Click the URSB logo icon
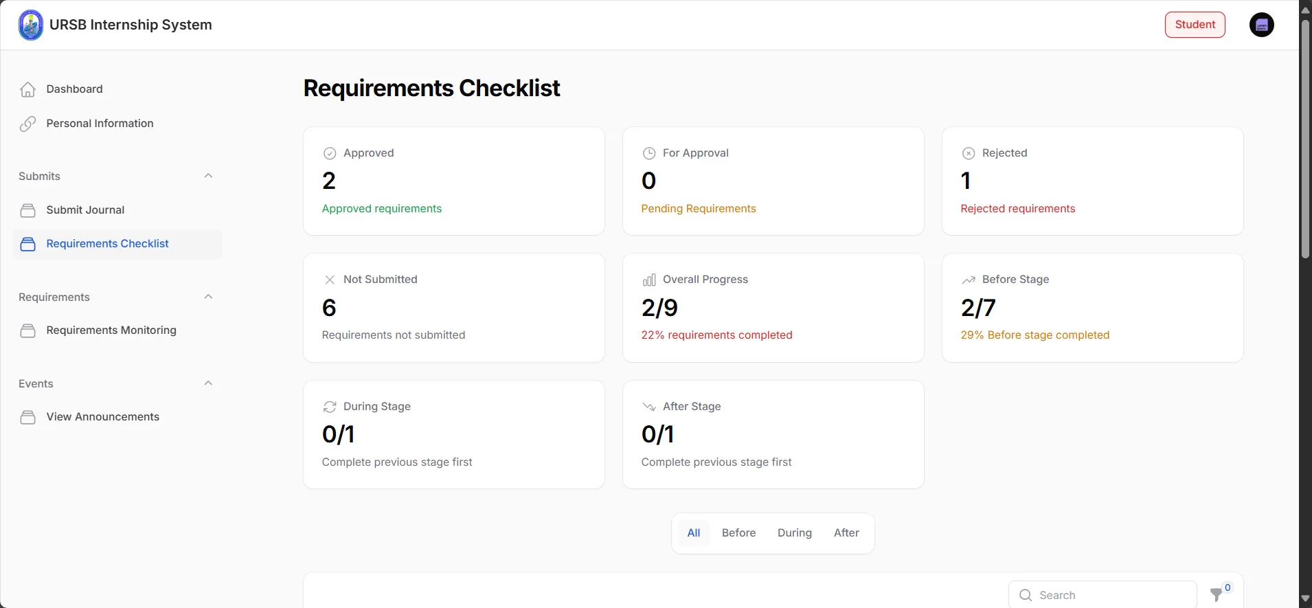 pyautogui.click(x=30, y=25)
